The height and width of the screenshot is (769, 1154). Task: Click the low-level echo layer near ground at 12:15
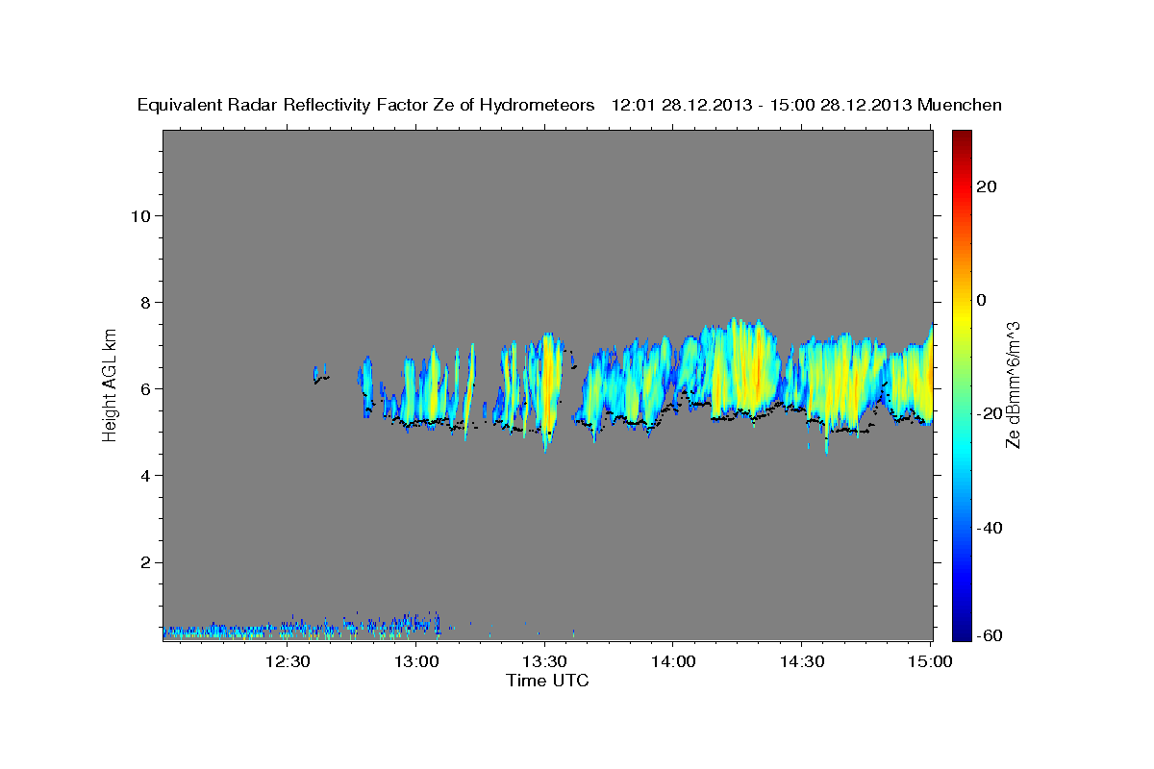[x=222, y=631]
